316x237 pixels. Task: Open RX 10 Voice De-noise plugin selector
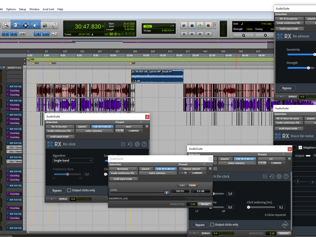pos(289,118)
